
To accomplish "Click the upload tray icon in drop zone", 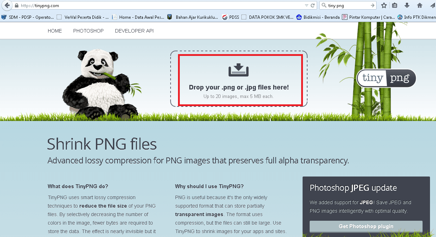I will (239, 70).
